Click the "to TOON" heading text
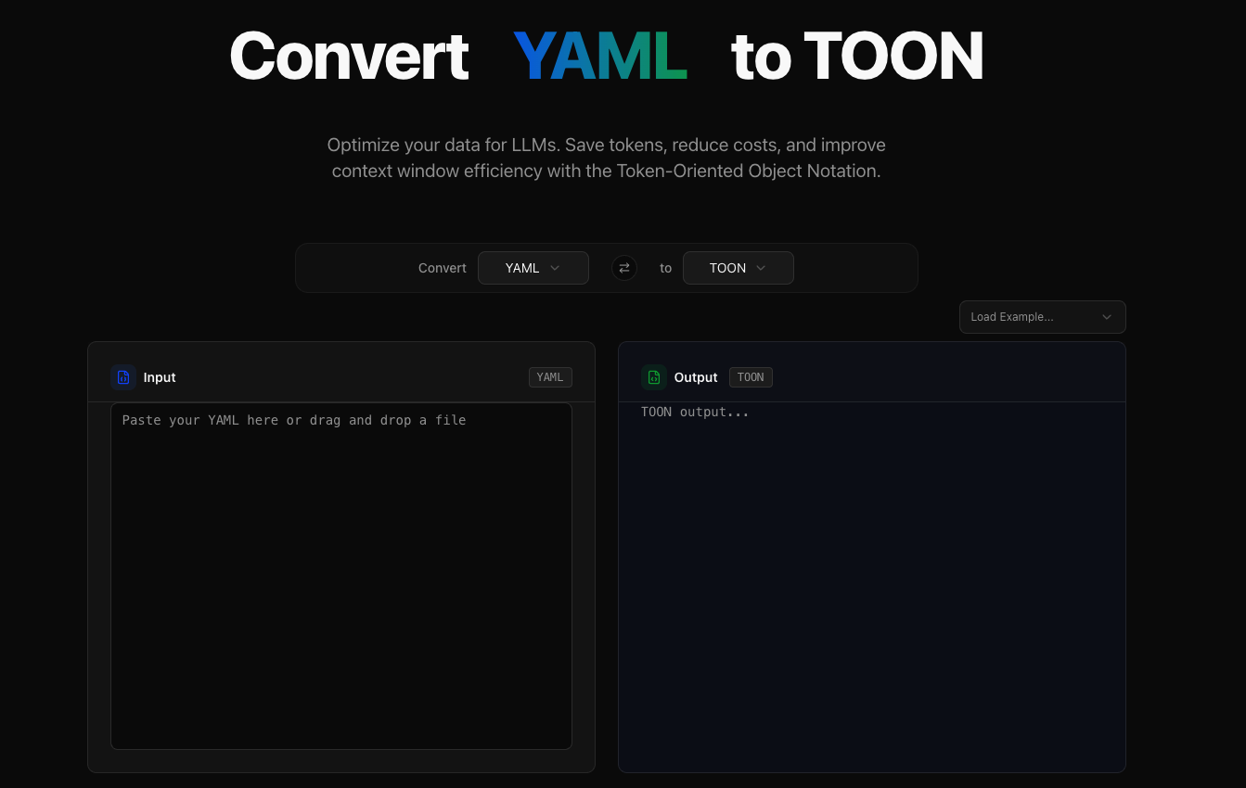Viewport: 1246px width, 788px height. coord(856,57)
